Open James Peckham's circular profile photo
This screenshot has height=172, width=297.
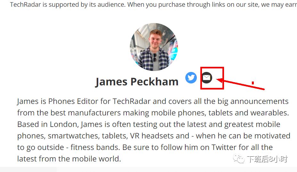pos(154,47)
